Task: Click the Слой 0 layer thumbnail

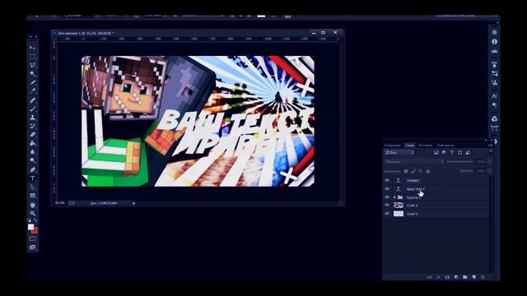Action: [x=399, y=214]
